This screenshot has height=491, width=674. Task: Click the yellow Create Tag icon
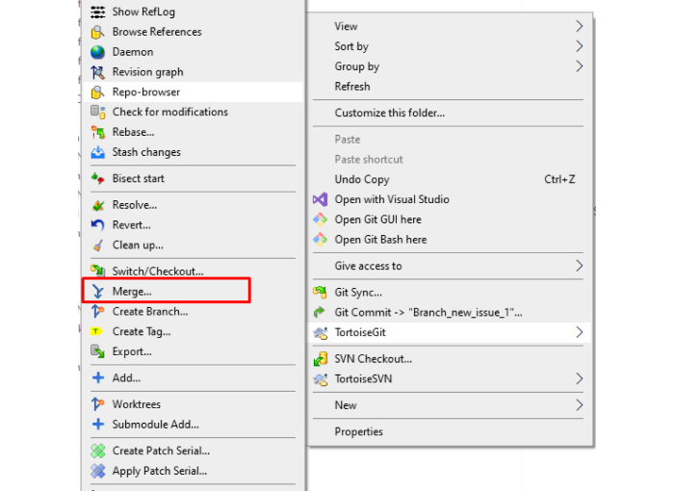click(96, 331)
